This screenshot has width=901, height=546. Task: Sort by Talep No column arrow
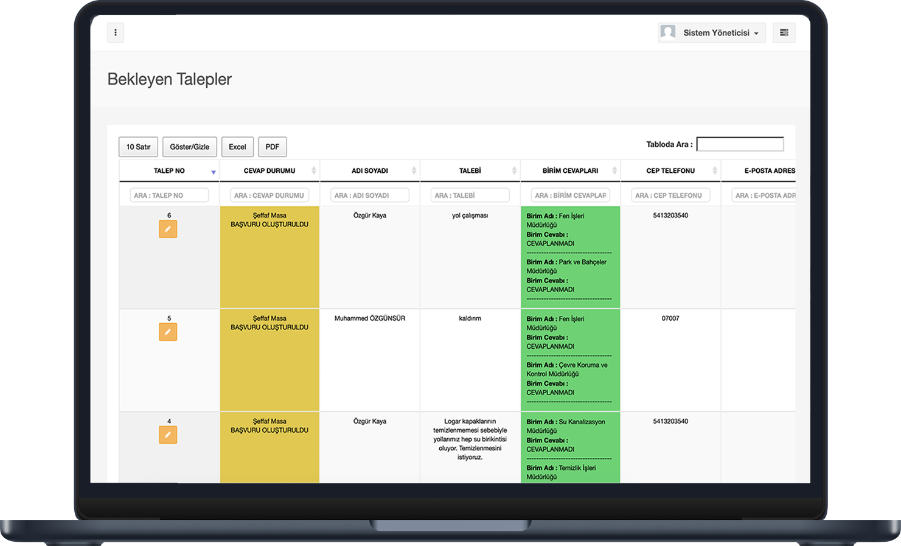pyautogui.click(x=213, y=172)
